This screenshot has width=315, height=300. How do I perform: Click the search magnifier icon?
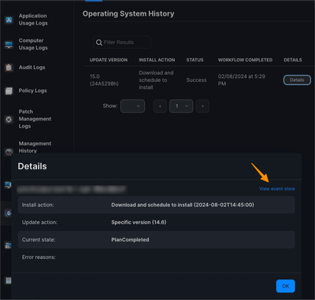99,43
